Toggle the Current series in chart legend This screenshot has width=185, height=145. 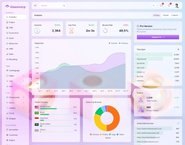point(113,43)
